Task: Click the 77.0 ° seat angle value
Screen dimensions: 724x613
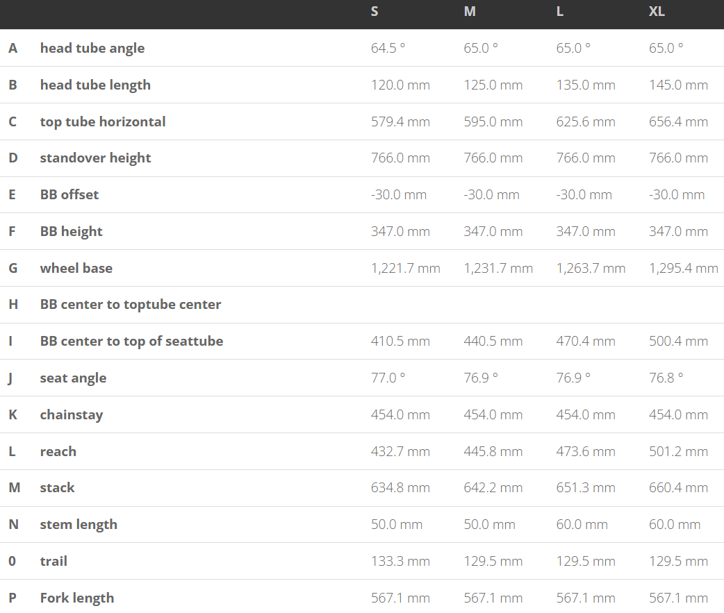Action: pyautogui.click(x=388, y=378)
